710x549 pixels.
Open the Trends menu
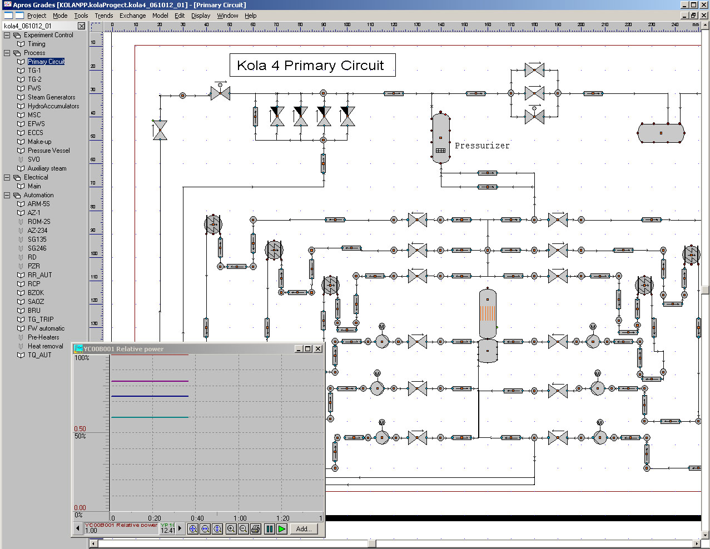pos(103,16)
